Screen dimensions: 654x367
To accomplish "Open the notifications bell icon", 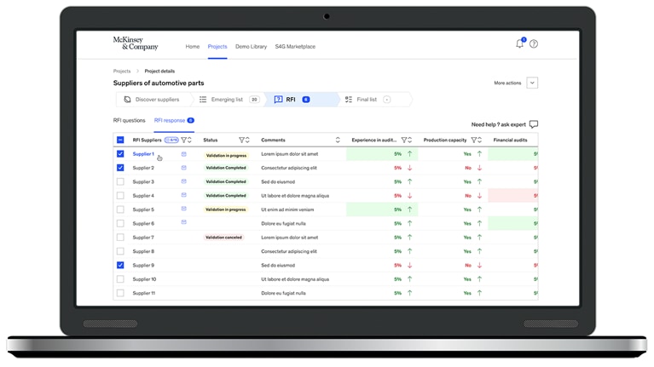I will 519,44.
